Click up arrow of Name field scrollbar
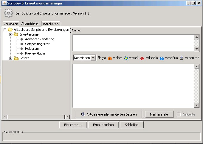Screen dimensions: 203x144 click(197, 37)
